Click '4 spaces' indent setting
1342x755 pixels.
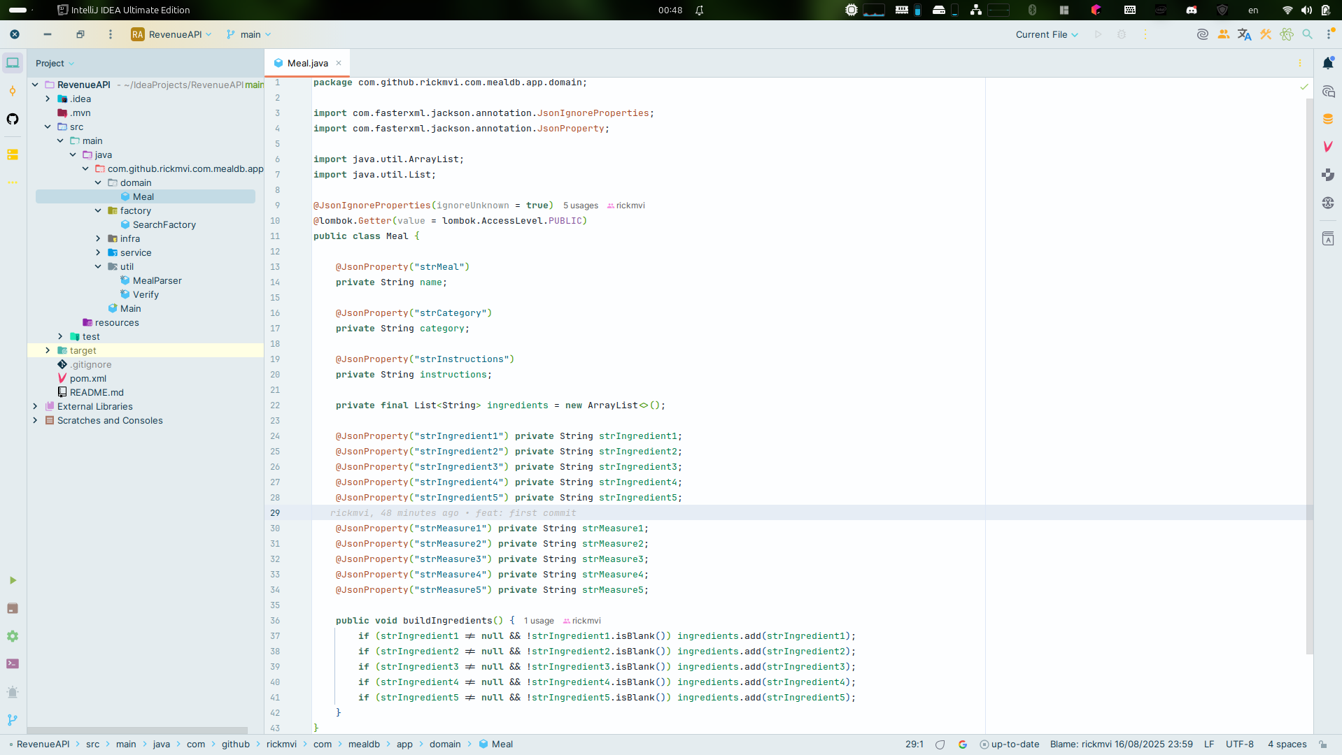click(x=1287, y=745)
